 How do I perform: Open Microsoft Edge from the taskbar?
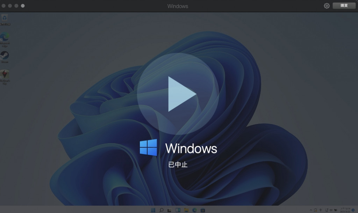pyautogui.click(x=194, y=210)
